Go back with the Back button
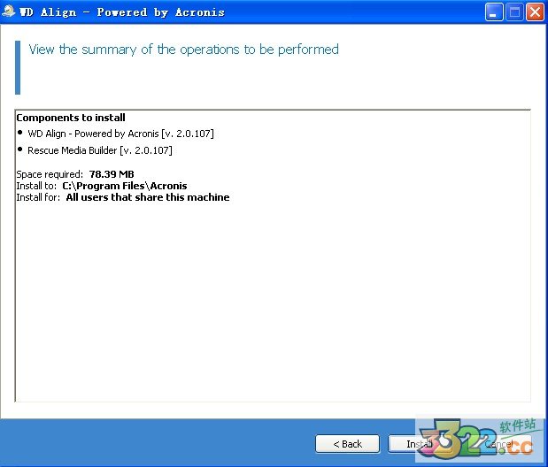 click(x=347, y=444)
